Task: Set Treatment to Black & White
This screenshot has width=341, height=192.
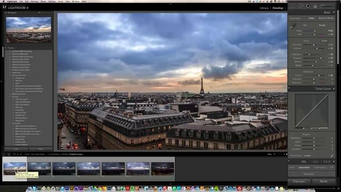Action: coord(326,18)
